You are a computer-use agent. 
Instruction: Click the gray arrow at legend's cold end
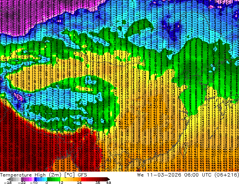9,179
